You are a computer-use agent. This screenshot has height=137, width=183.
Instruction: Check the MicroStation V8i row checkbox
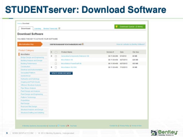pyautogui.click(x=56, y=60)
